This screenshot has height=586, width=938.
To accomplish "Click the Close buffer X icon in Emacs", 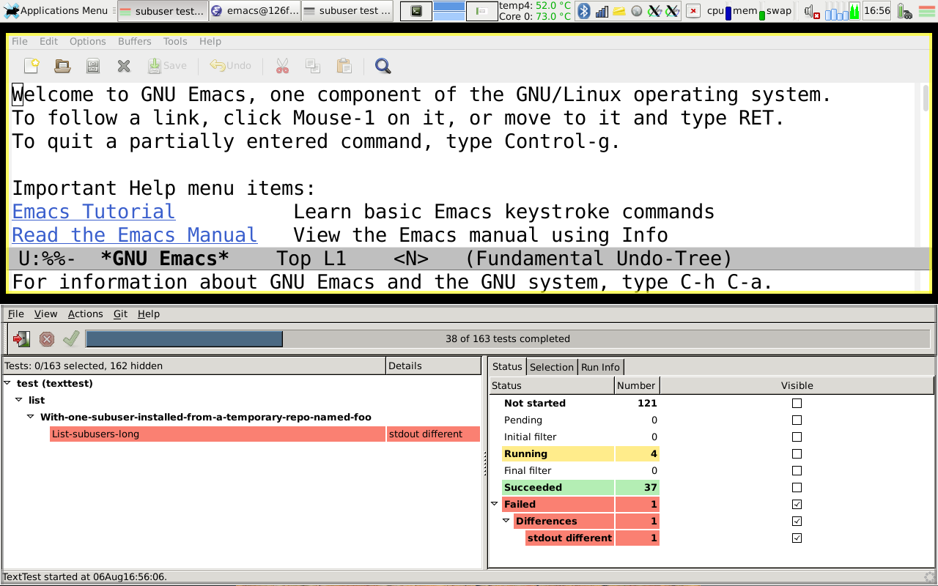I will coord(124,66).
